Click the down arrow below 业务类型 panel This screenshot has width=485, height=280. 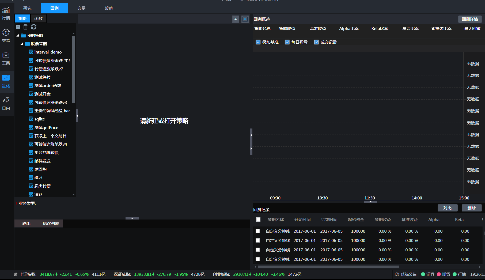click(x=132, y=218)
